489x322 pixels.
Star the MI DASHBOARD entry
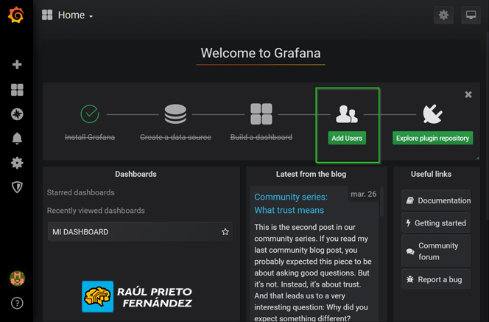tap(225, 232)
